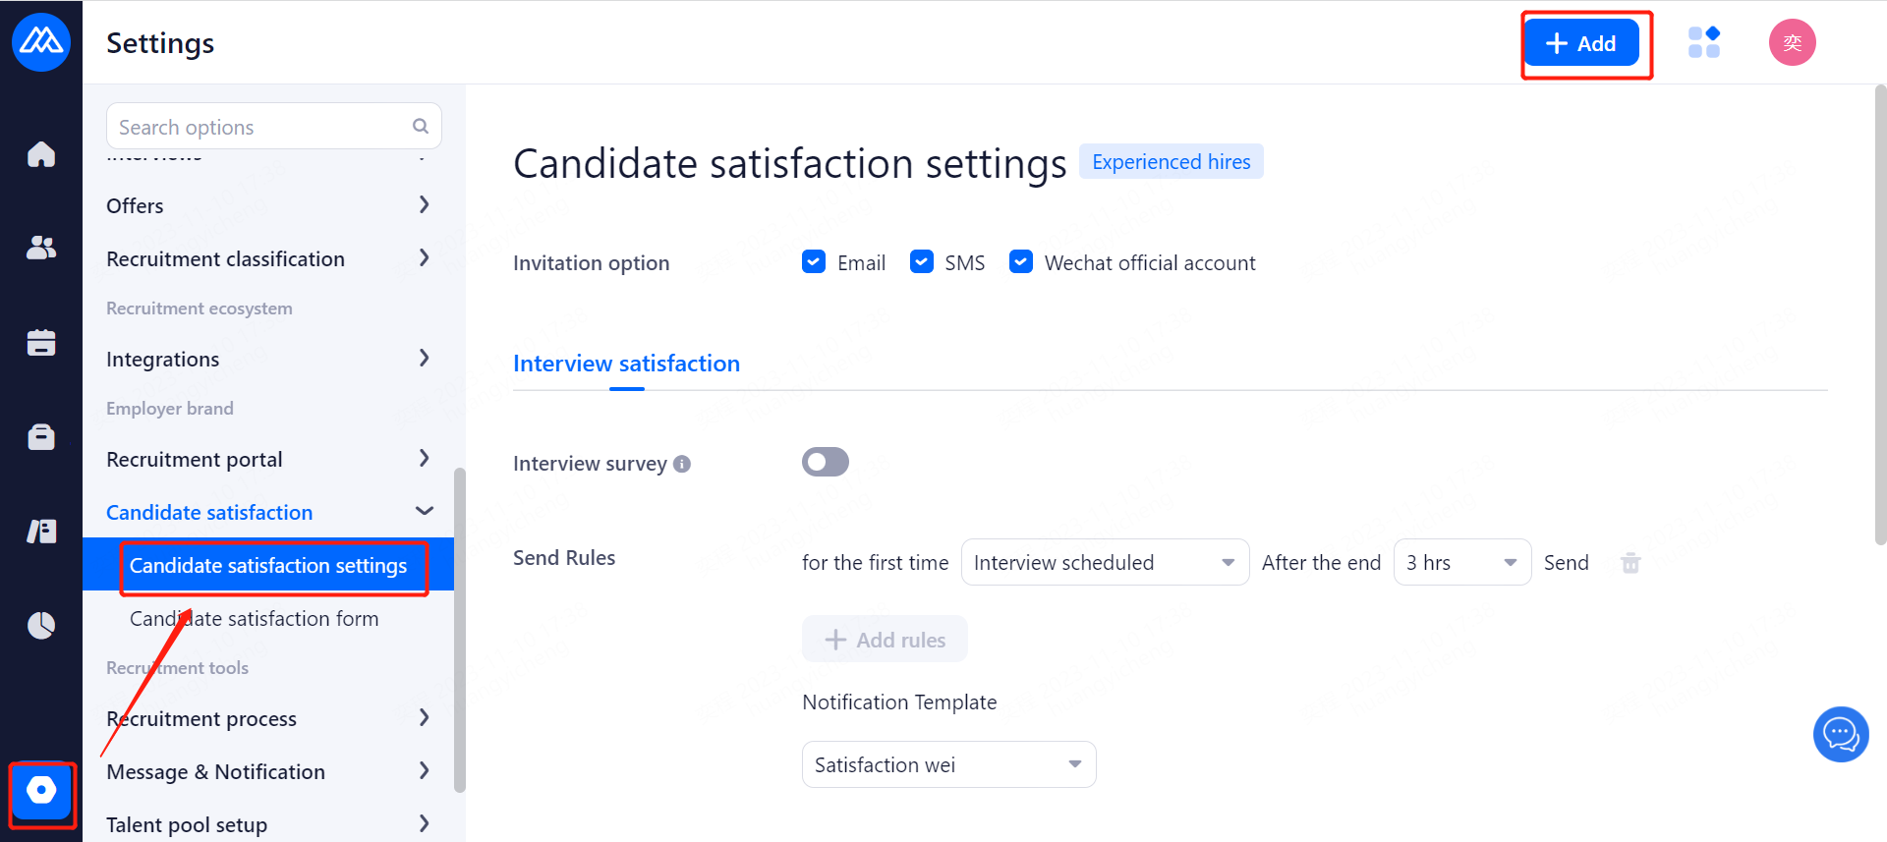The width and height of the screenshot is (1887, 842).
Task: Click the blue Add button
Action: click(1581, 43)
